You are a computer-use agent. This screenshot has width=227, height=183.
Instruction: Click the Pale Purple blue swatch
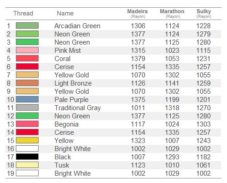point(27,99)
